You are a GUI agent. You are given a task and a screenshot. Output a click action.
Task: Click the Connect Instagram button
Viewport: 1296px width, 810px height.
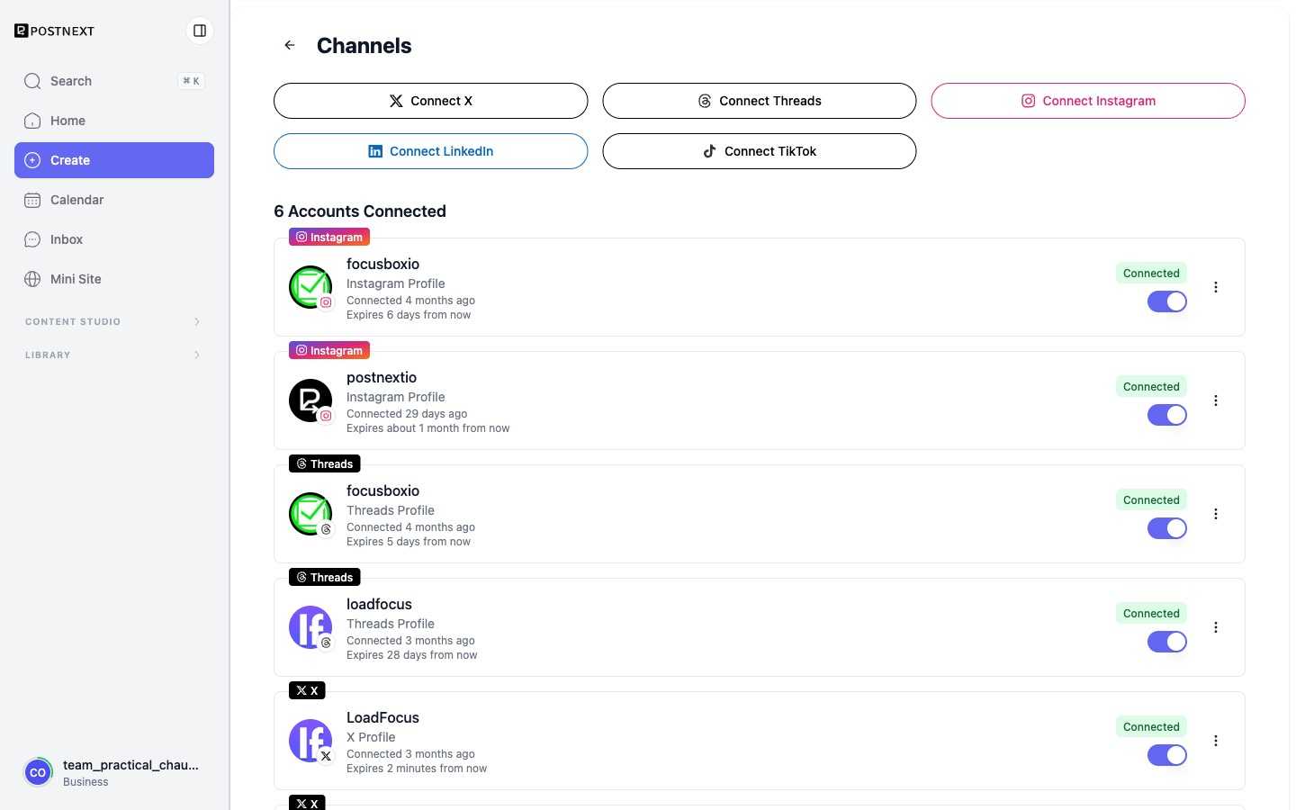point(1088,101)
